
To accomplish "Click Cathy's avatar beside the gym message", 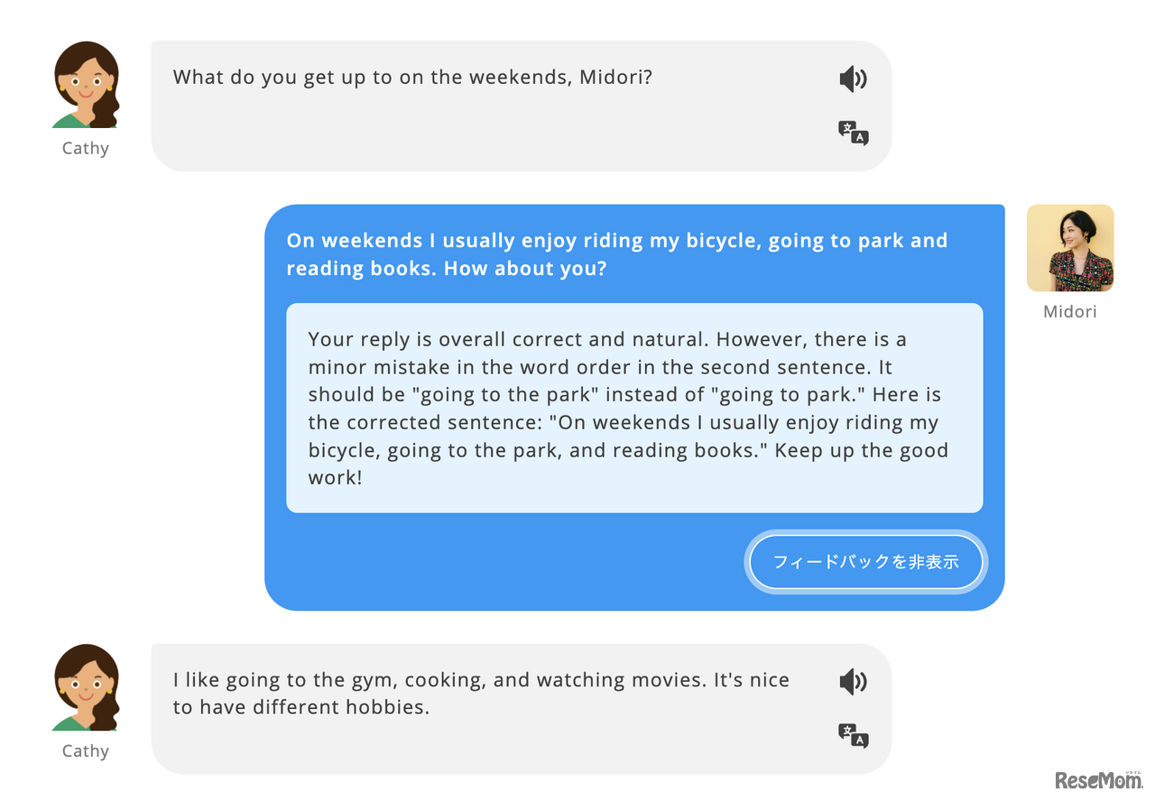I will (x=86, y=687).
